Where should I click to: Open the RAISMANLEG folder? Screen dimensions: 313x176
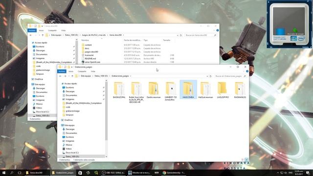tap(240, 90)
